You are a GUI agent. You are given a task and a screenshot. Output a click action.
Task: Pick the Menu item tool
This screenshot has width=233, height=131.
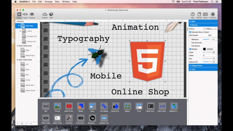[x=92, y=107]
